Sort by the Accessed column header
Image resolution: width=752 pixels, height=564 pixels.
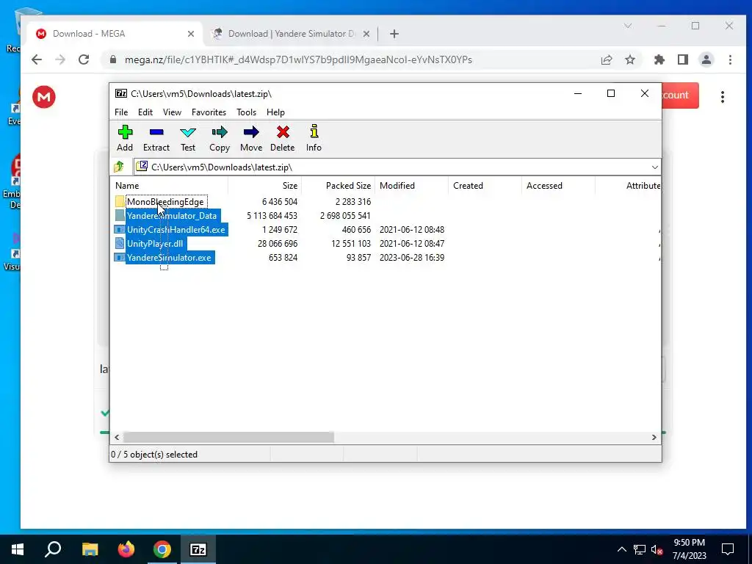(x=558, y=186)
